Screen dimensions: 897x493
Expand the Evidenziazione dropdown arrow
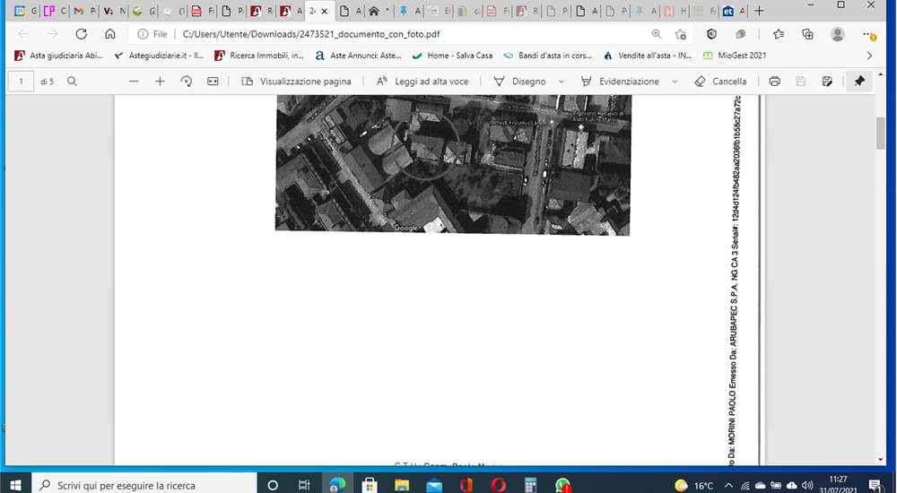pos(675,82)
